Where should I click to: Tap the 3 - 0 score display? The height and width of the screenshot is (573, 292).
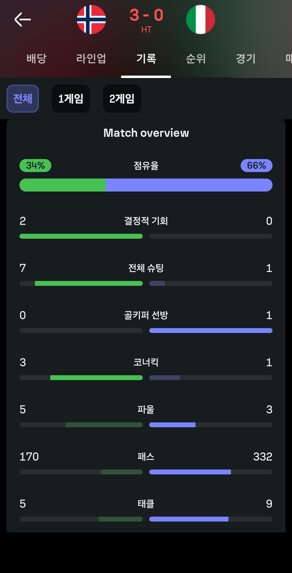pos(146,15)
